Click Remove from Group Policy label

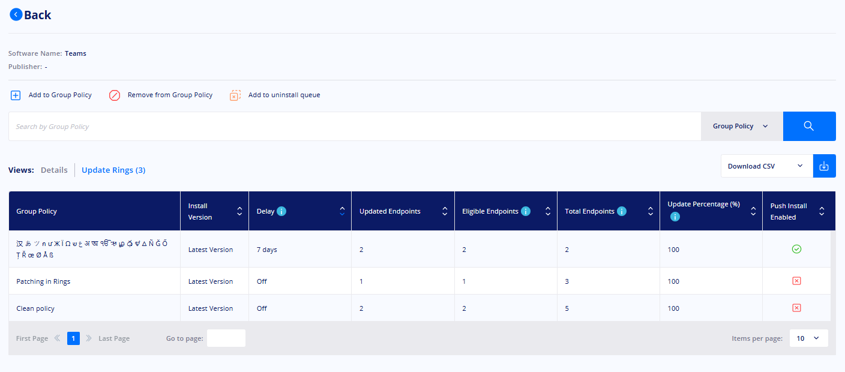tap(170, 95)
